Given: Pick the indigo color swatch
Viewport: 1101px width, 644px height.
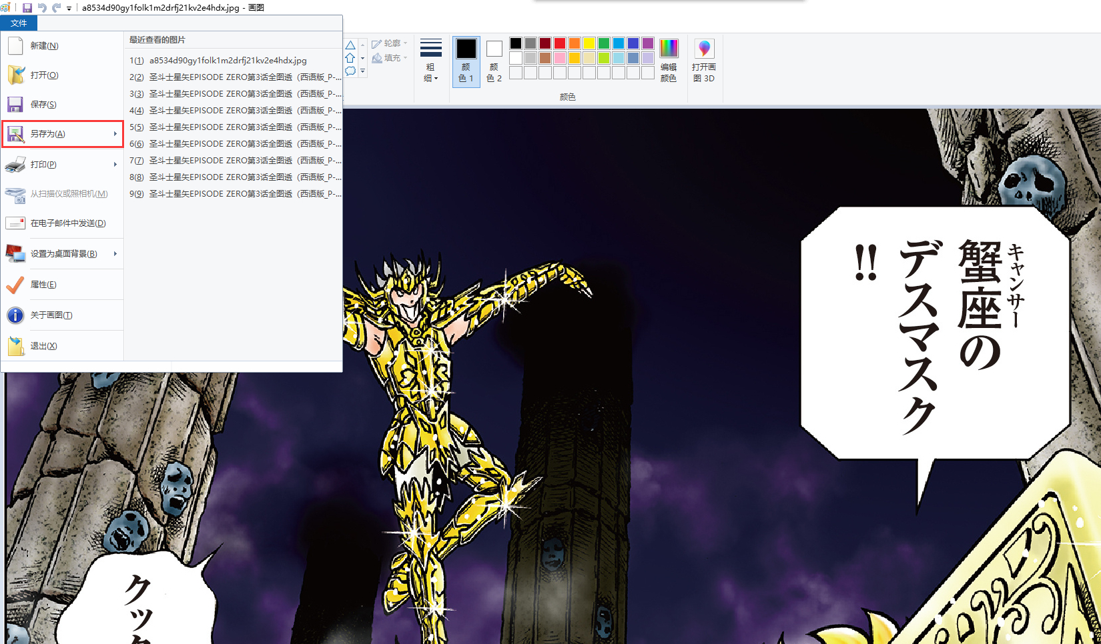Looking at the screenshot, I should pos(633,43).
